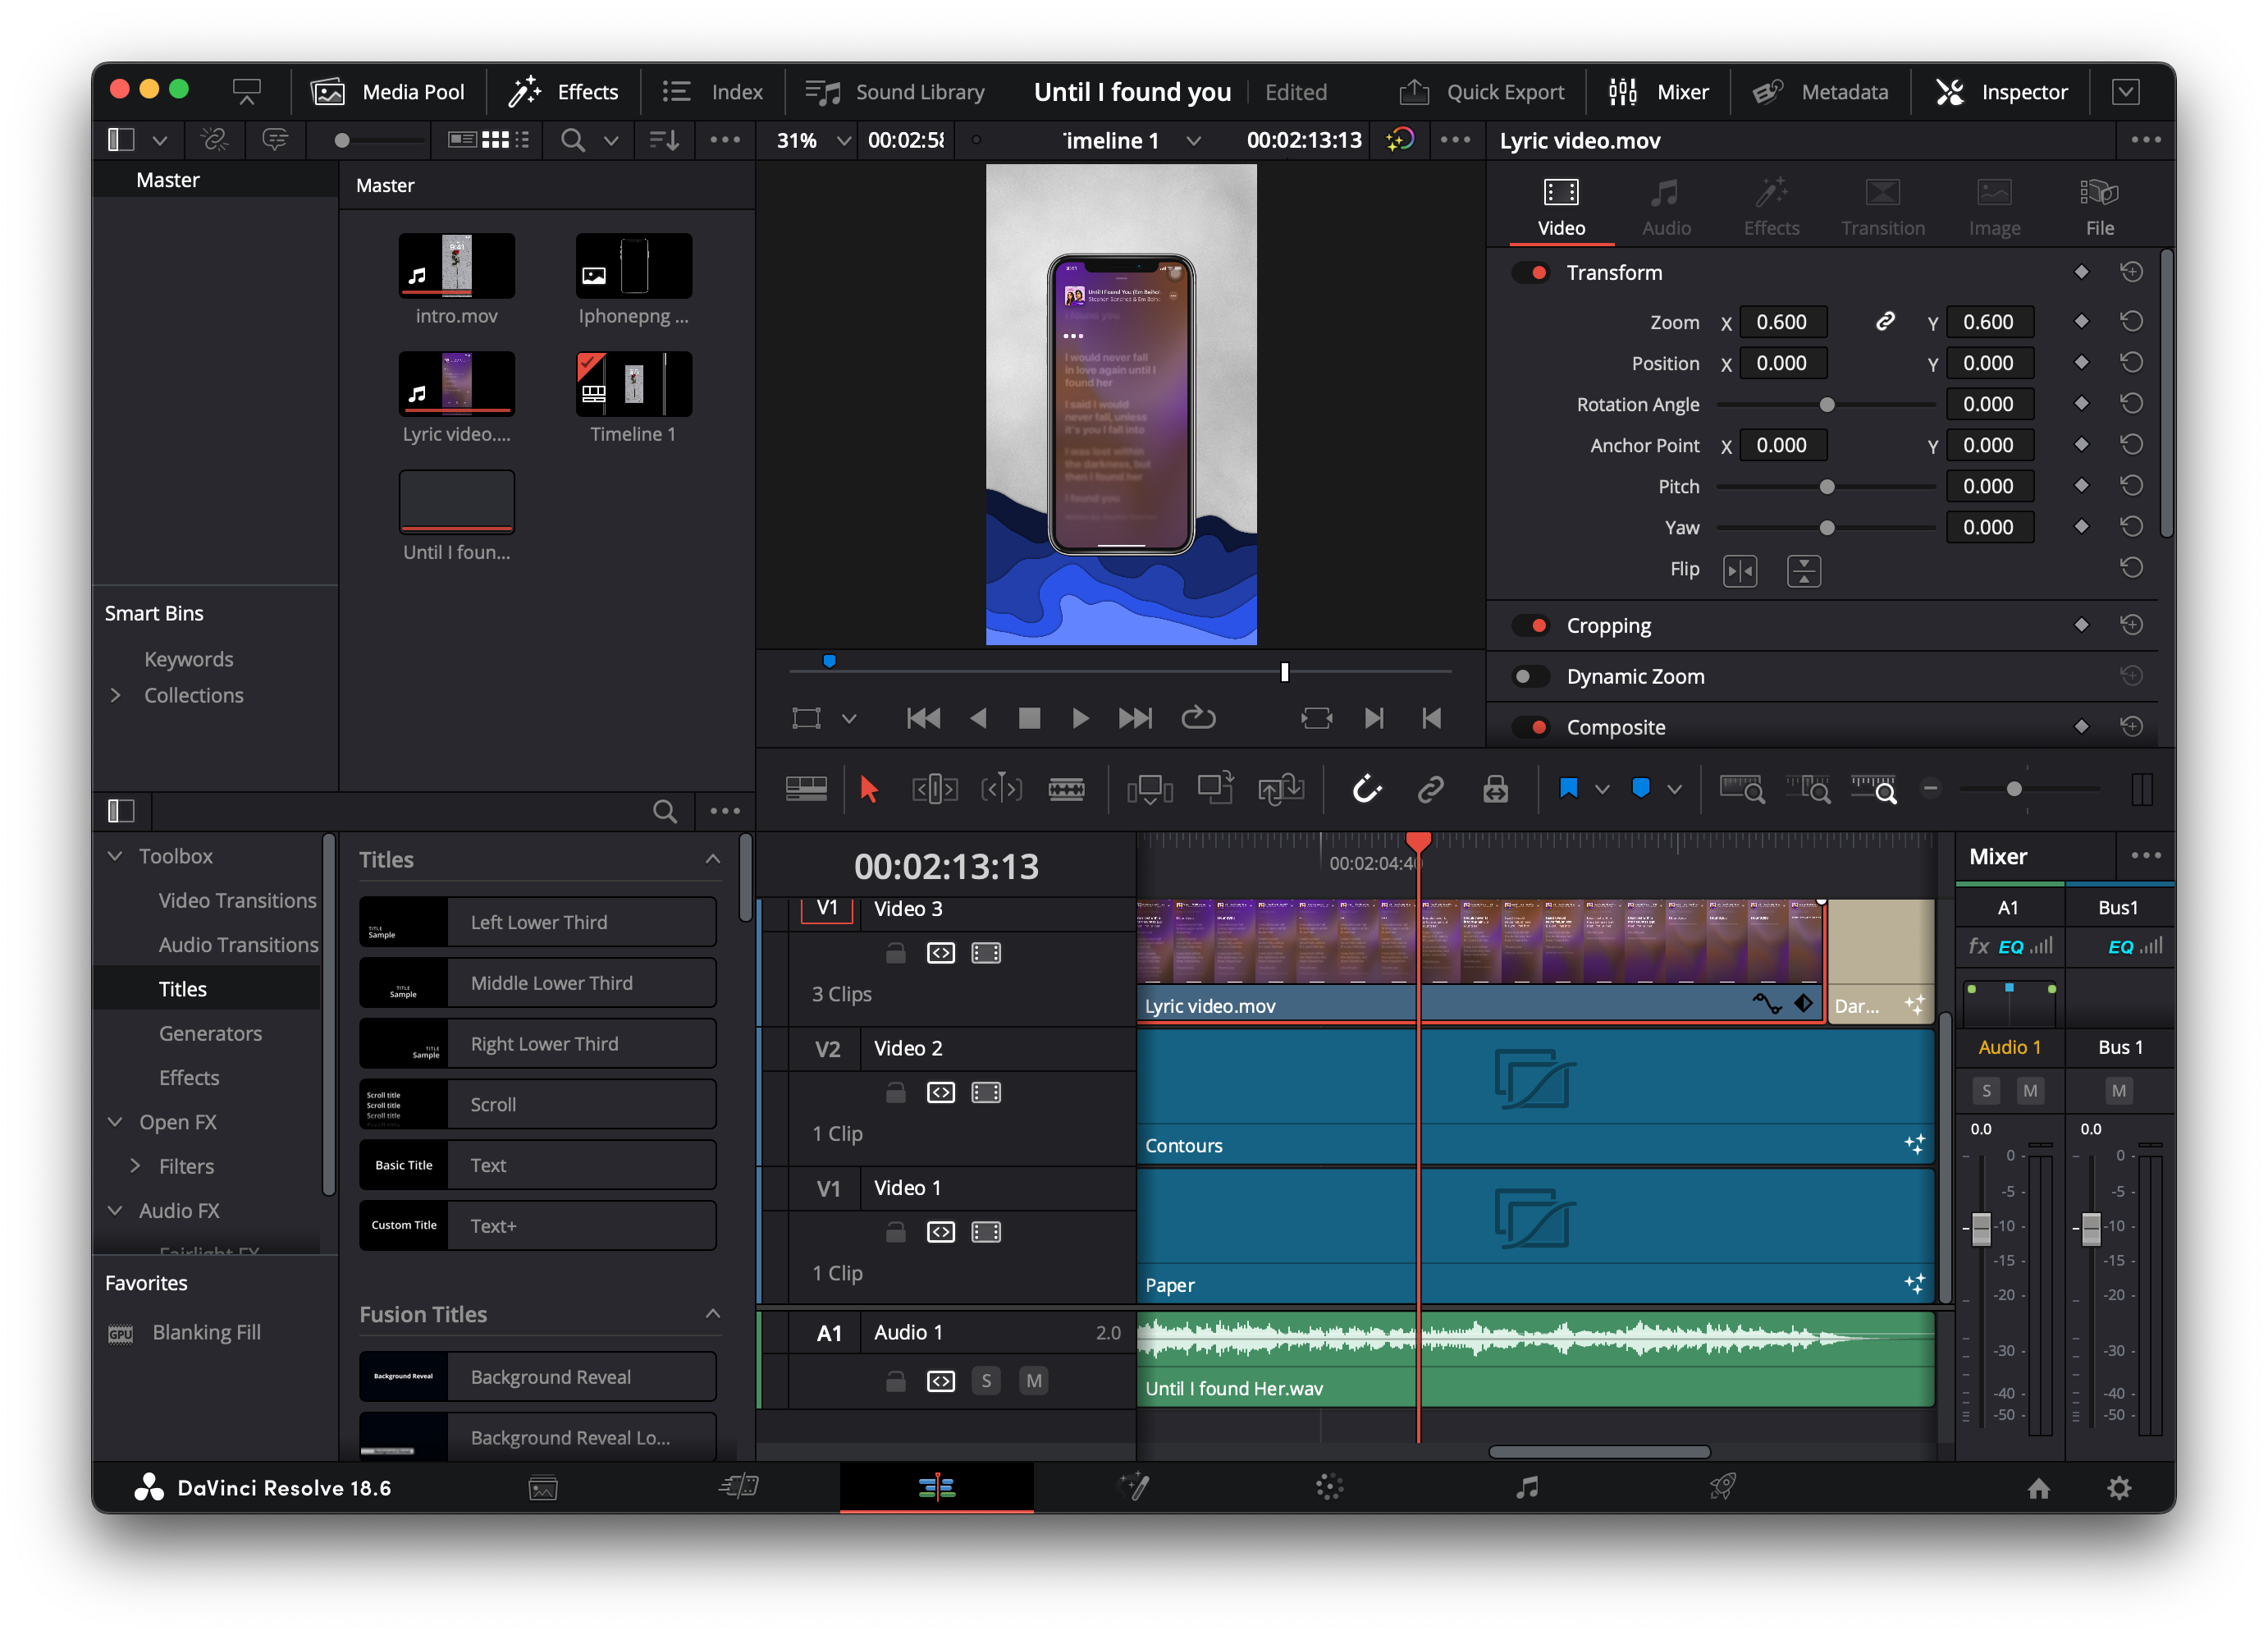The image size is (2268, 1635).
Task: Adjust the Pitch slider handle
Action: [x=1827, y=487]
